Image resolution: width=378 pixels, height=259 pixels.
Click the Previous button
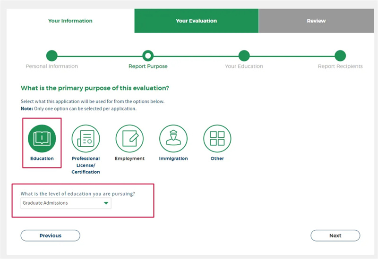coord(51,235)
